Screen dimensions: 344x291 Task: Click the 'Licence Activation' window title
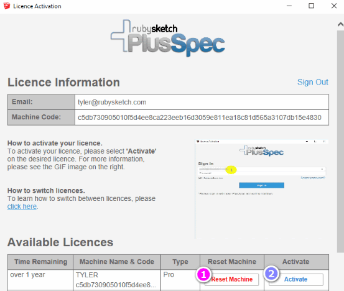point(37,6)
